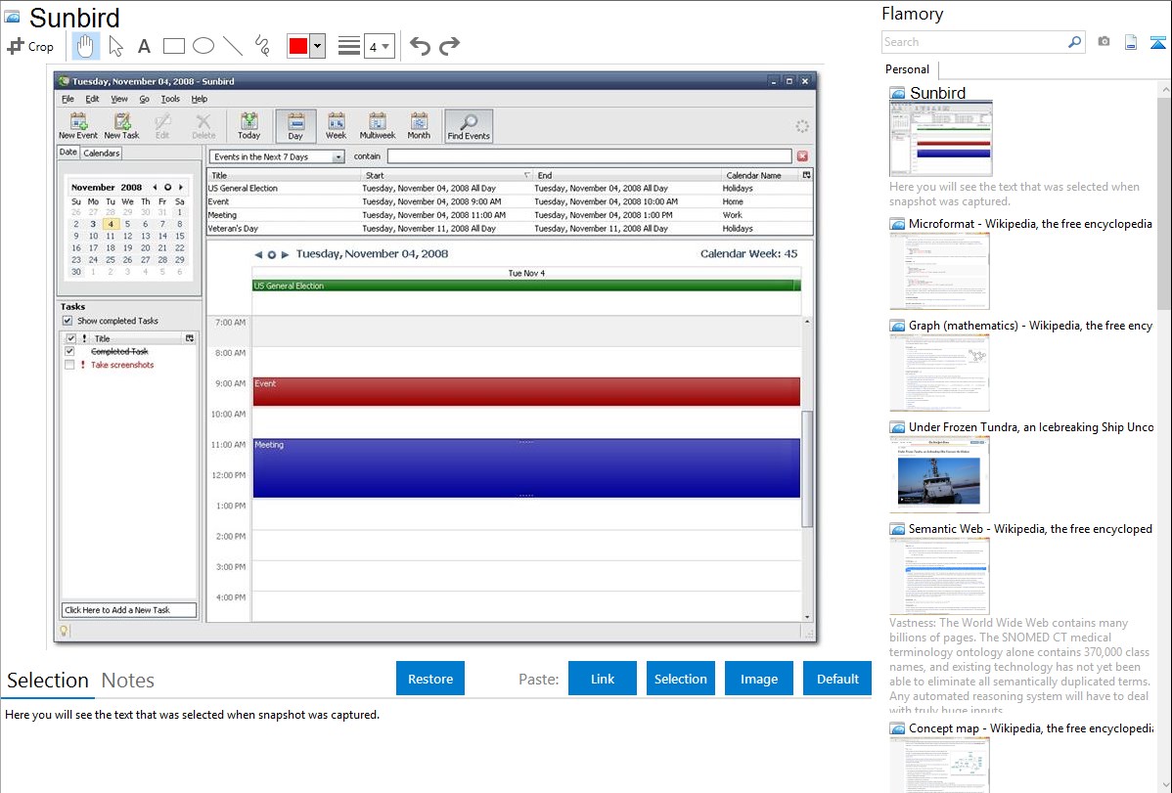Select the arrow pointer tool
This screenshot has width=1172, height=793.
(115, 46)
